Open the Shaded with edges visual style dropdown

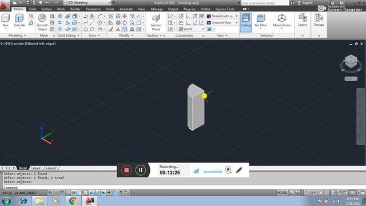222,16
